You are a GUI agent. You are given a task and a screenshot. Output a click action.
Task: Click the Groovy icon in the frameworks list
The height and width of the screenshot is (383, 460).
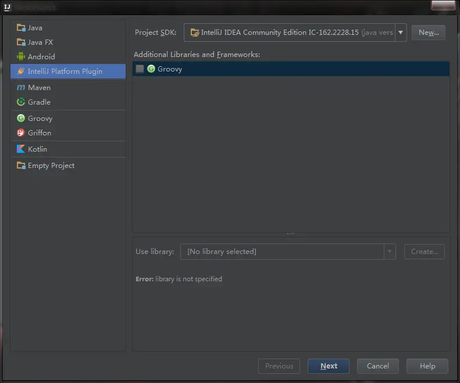[x=151, y=69]
